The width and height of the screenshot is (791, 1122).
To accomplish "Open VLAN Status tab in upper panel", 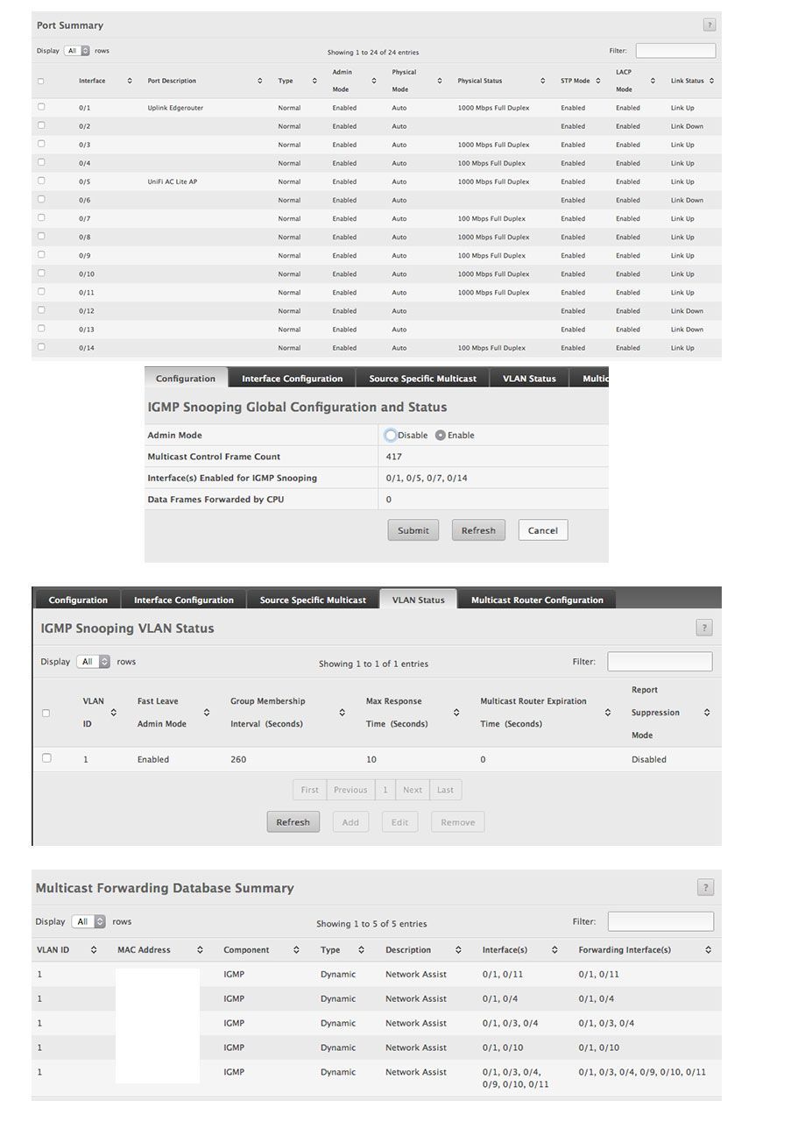I will click(x=529, y=379).
